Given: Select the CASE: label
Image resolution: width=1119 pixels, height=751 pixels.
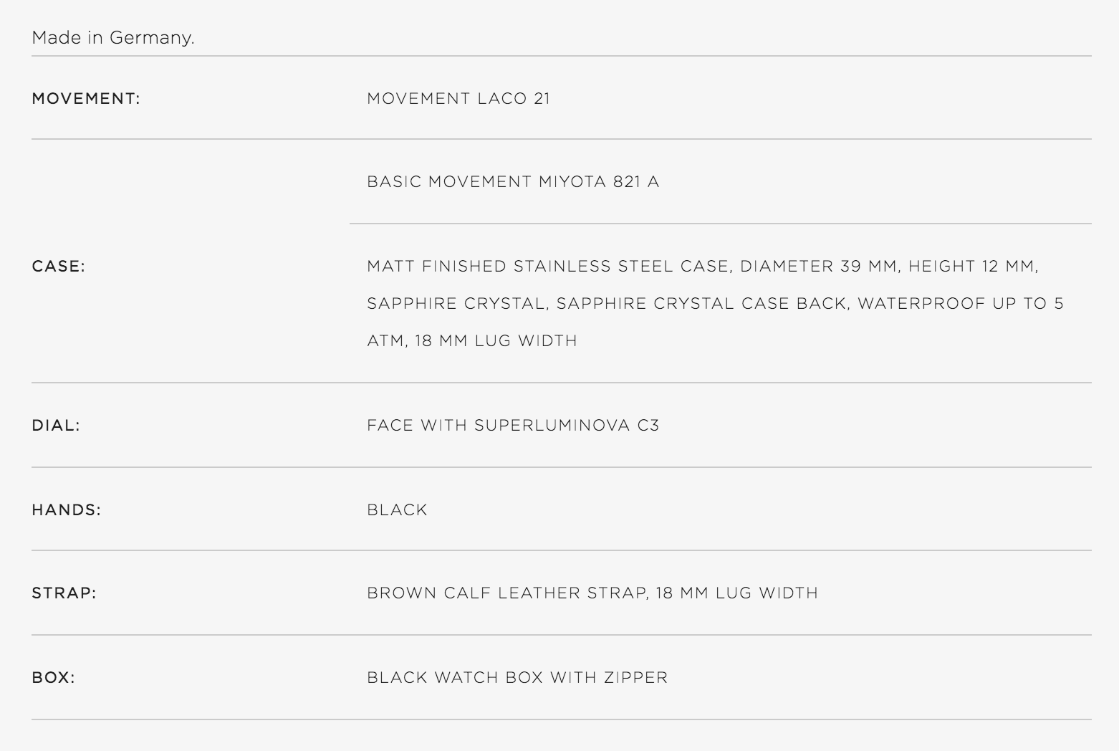Looking at the screenshot, I should point(58,267).
